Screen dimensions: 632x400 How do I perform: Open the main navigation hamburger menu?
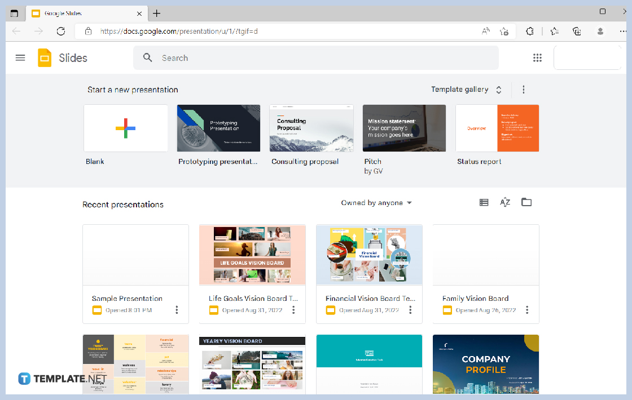[20, 57]
